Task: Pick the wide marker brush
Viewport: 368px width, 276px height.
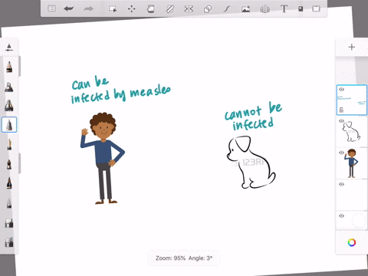Action: 9,105
